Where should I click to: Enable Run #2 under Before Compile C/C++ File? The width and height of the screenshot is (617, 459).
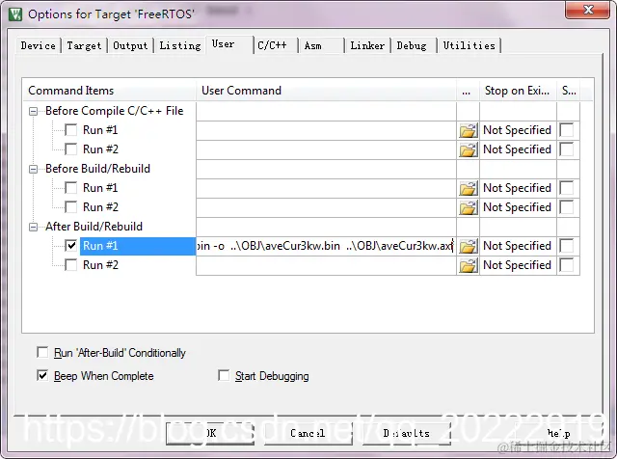(x=70, y=149)
